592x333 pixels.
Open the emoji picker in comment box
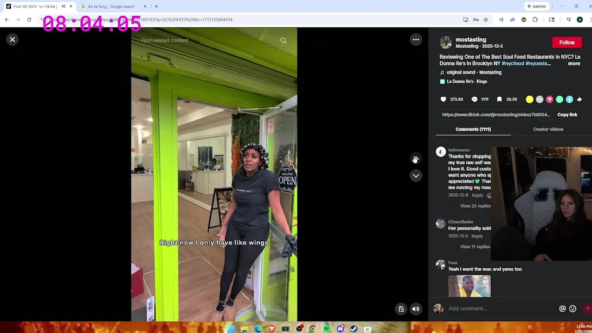(573, 309)
